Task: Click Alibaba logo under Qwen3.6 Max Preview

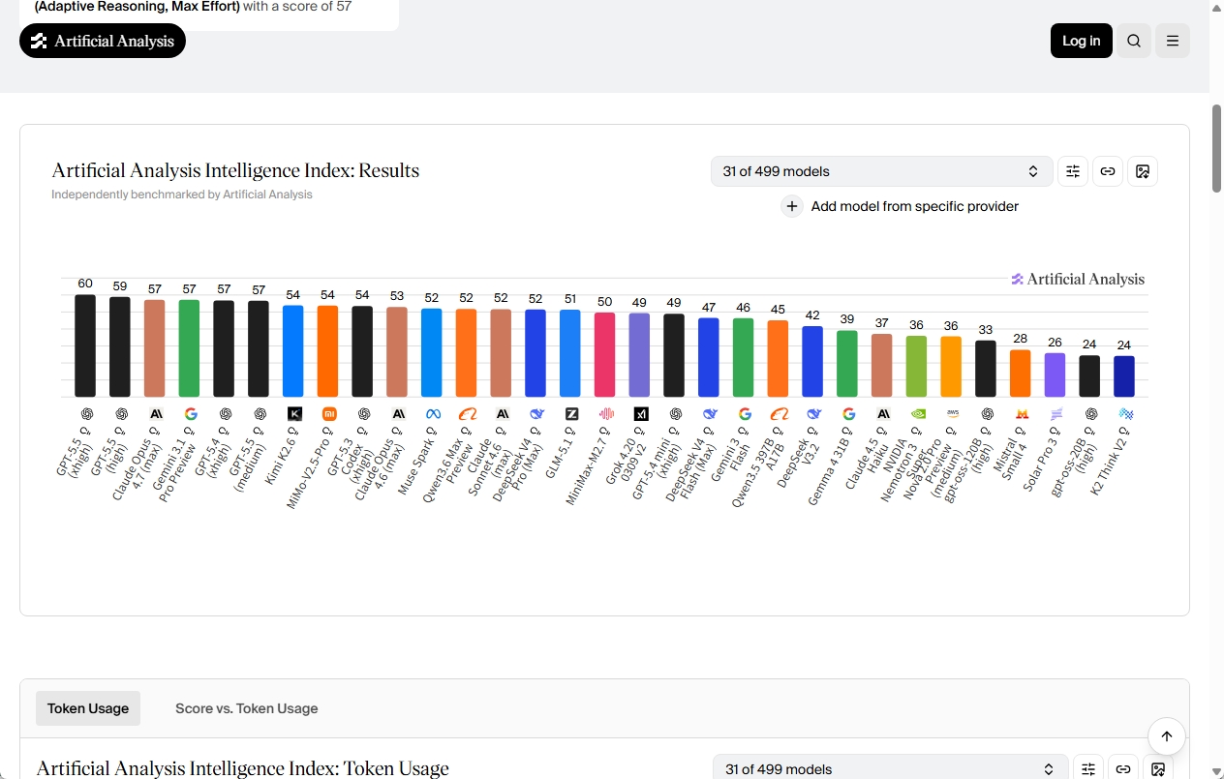Action: 468,413
